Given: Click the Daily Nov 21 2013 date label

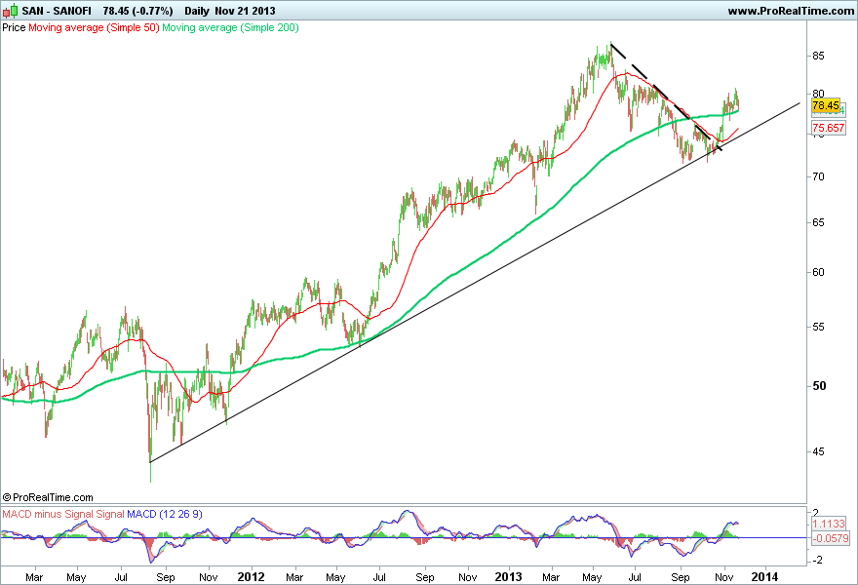Looking at the screenshot, I should pyautogui.click(x=230, y=11).
